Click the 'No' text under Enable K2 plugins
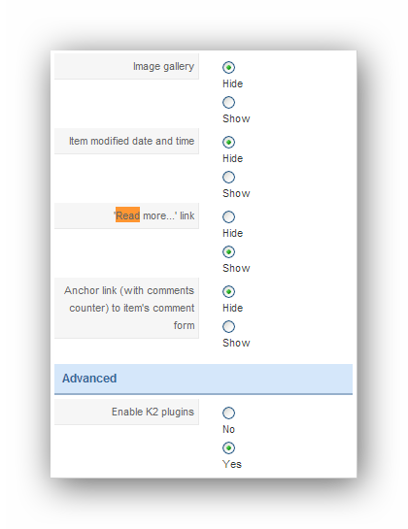 pyautogui.click(x=228, y=429)
